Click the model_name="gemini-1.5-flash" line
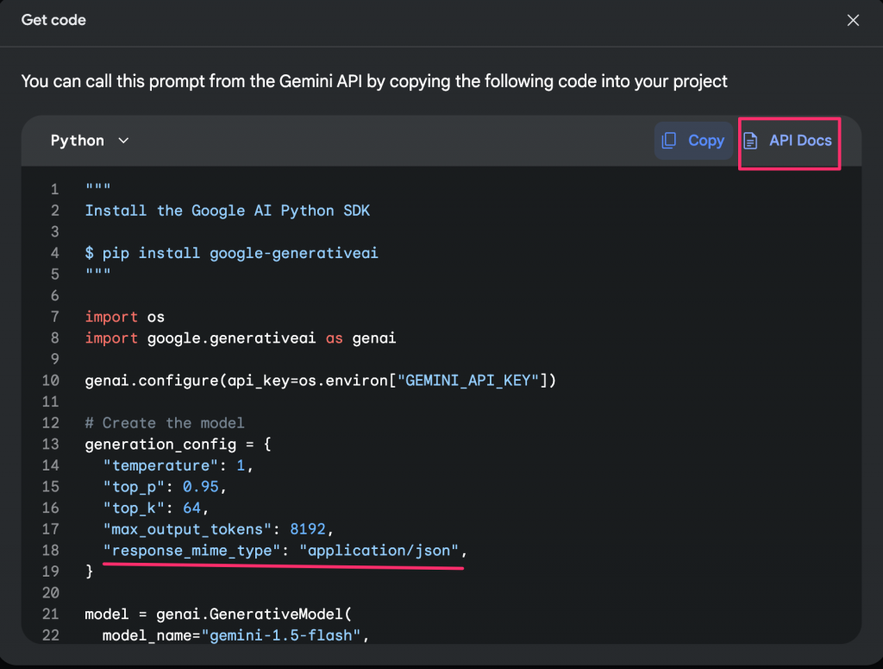Image resolution: width=883 pixels, height=669 pixels. (235, 635)
